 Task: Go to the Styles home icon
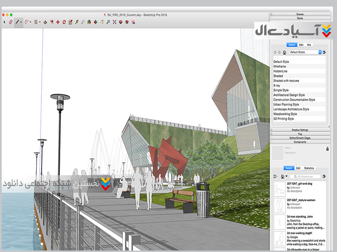click(x=285, y=52)
